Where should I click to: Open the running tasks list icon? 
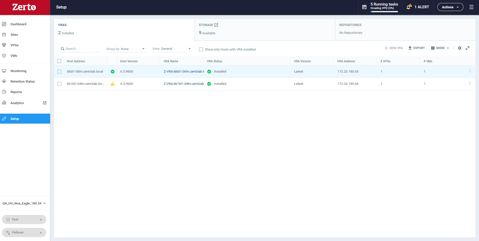364,7
